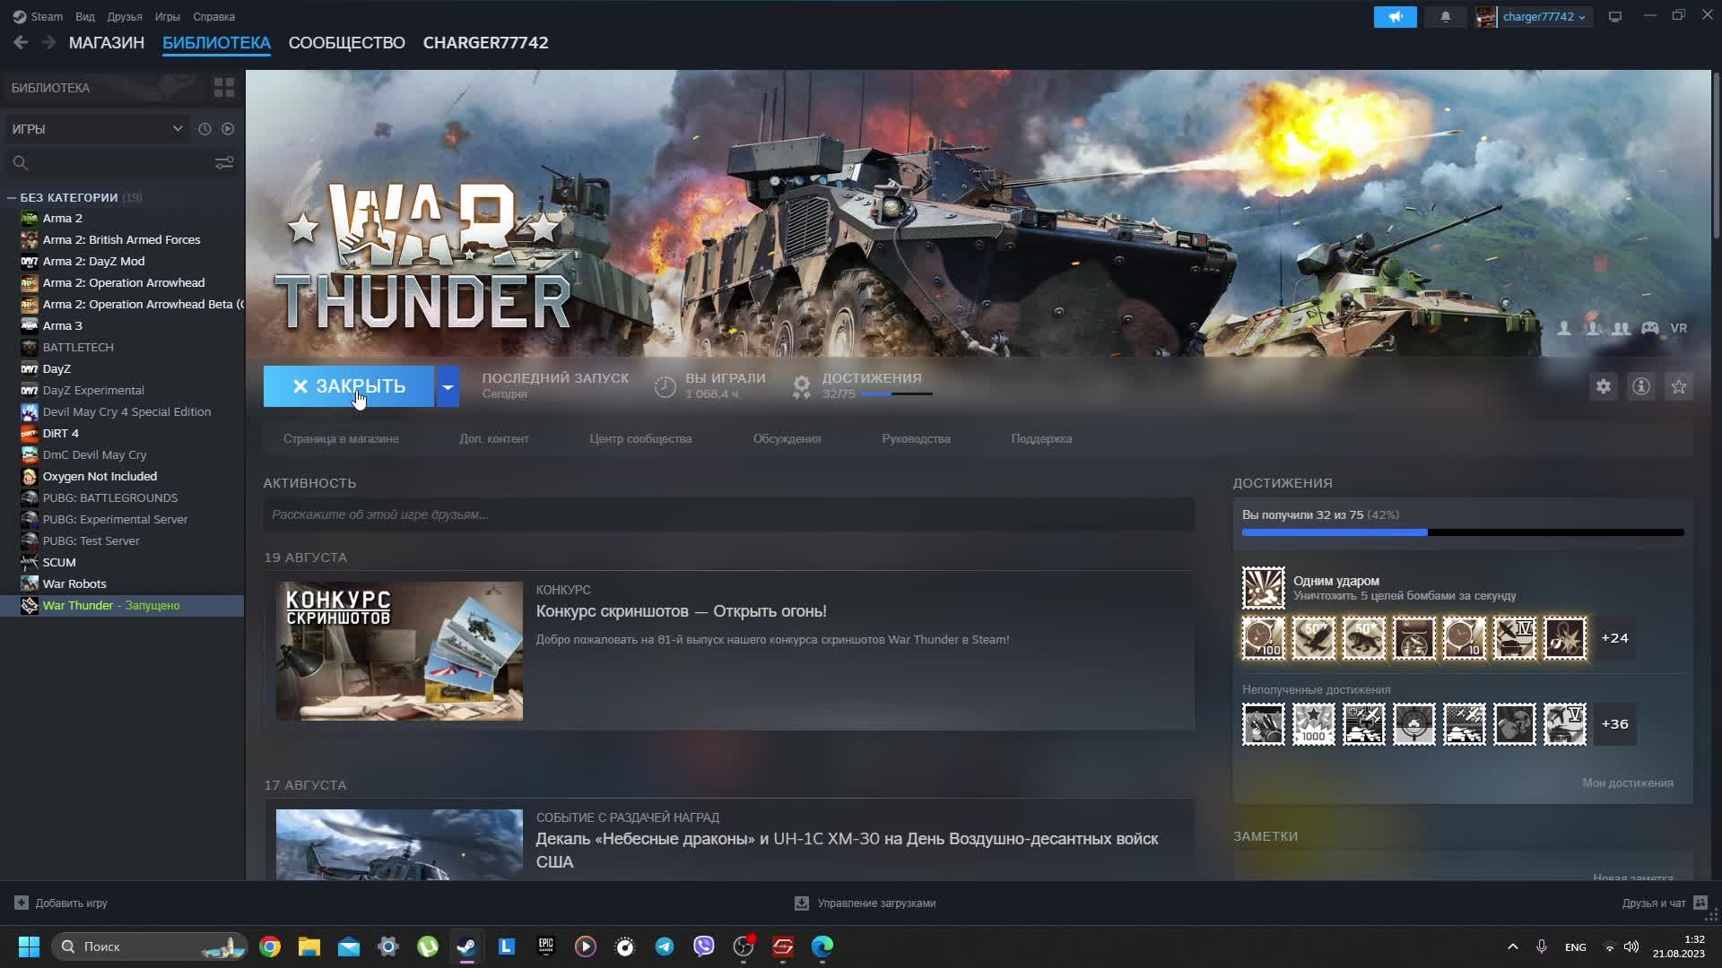Open the CHARGER77742 profile tab

(486, 42)
